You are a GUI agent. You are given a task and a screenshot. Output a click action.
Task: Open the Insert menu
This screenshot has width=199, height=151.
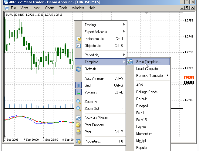coord(36,8)
